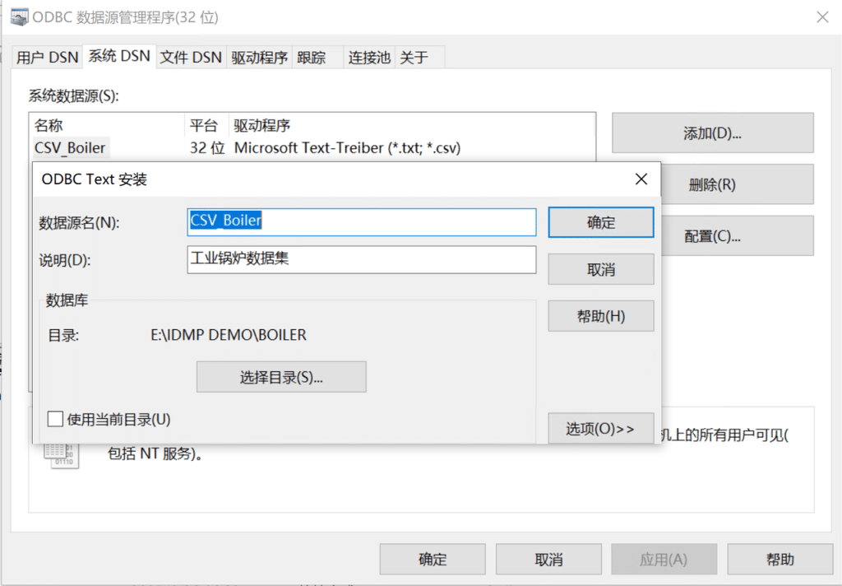
Task: Switch to the 用户 DSN tab
Action: click(47, 56)
